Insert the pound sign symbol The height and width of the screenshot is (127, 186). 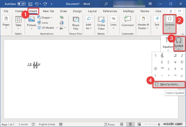(169, 62)
